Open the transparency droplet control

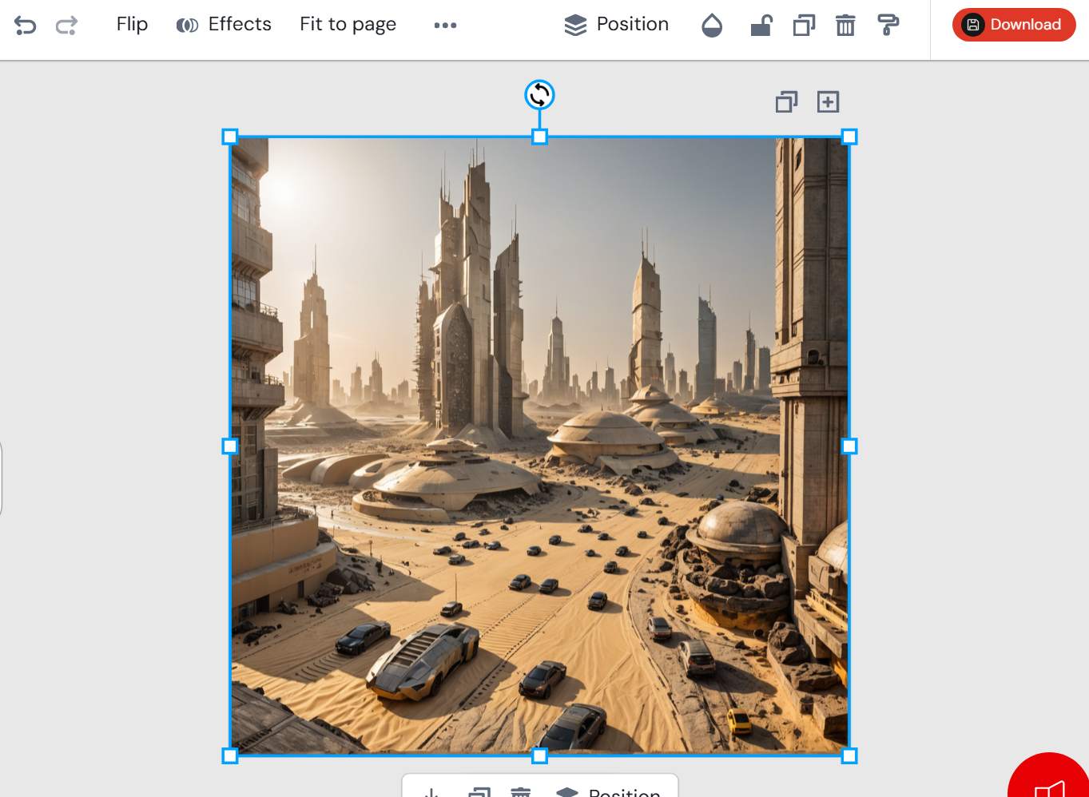[x=712, y=26]
